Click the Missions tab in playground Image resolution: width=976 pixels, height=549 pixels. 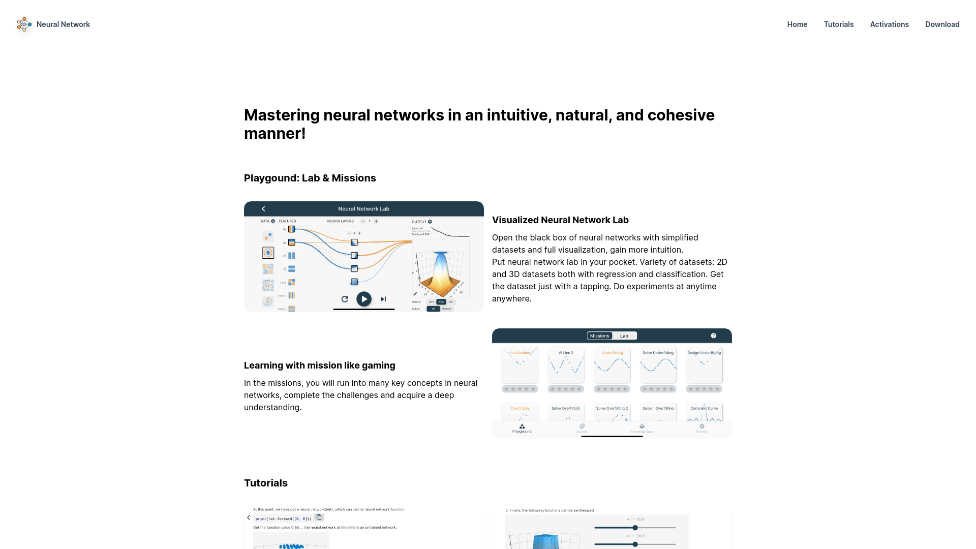598,335
